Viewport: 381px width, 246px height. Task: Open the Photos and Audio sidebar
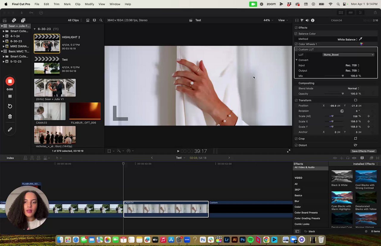(14, 20)
